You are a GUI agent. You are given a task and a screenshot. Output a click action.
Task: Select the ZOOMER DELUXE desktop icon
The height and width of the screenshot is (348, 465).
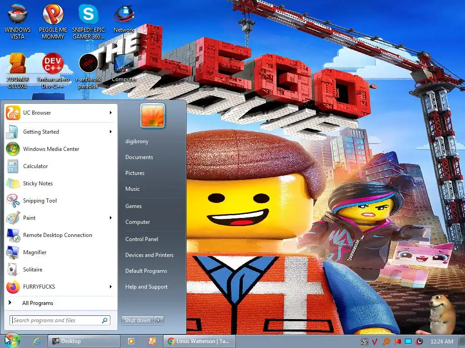(x=18, y=70)
